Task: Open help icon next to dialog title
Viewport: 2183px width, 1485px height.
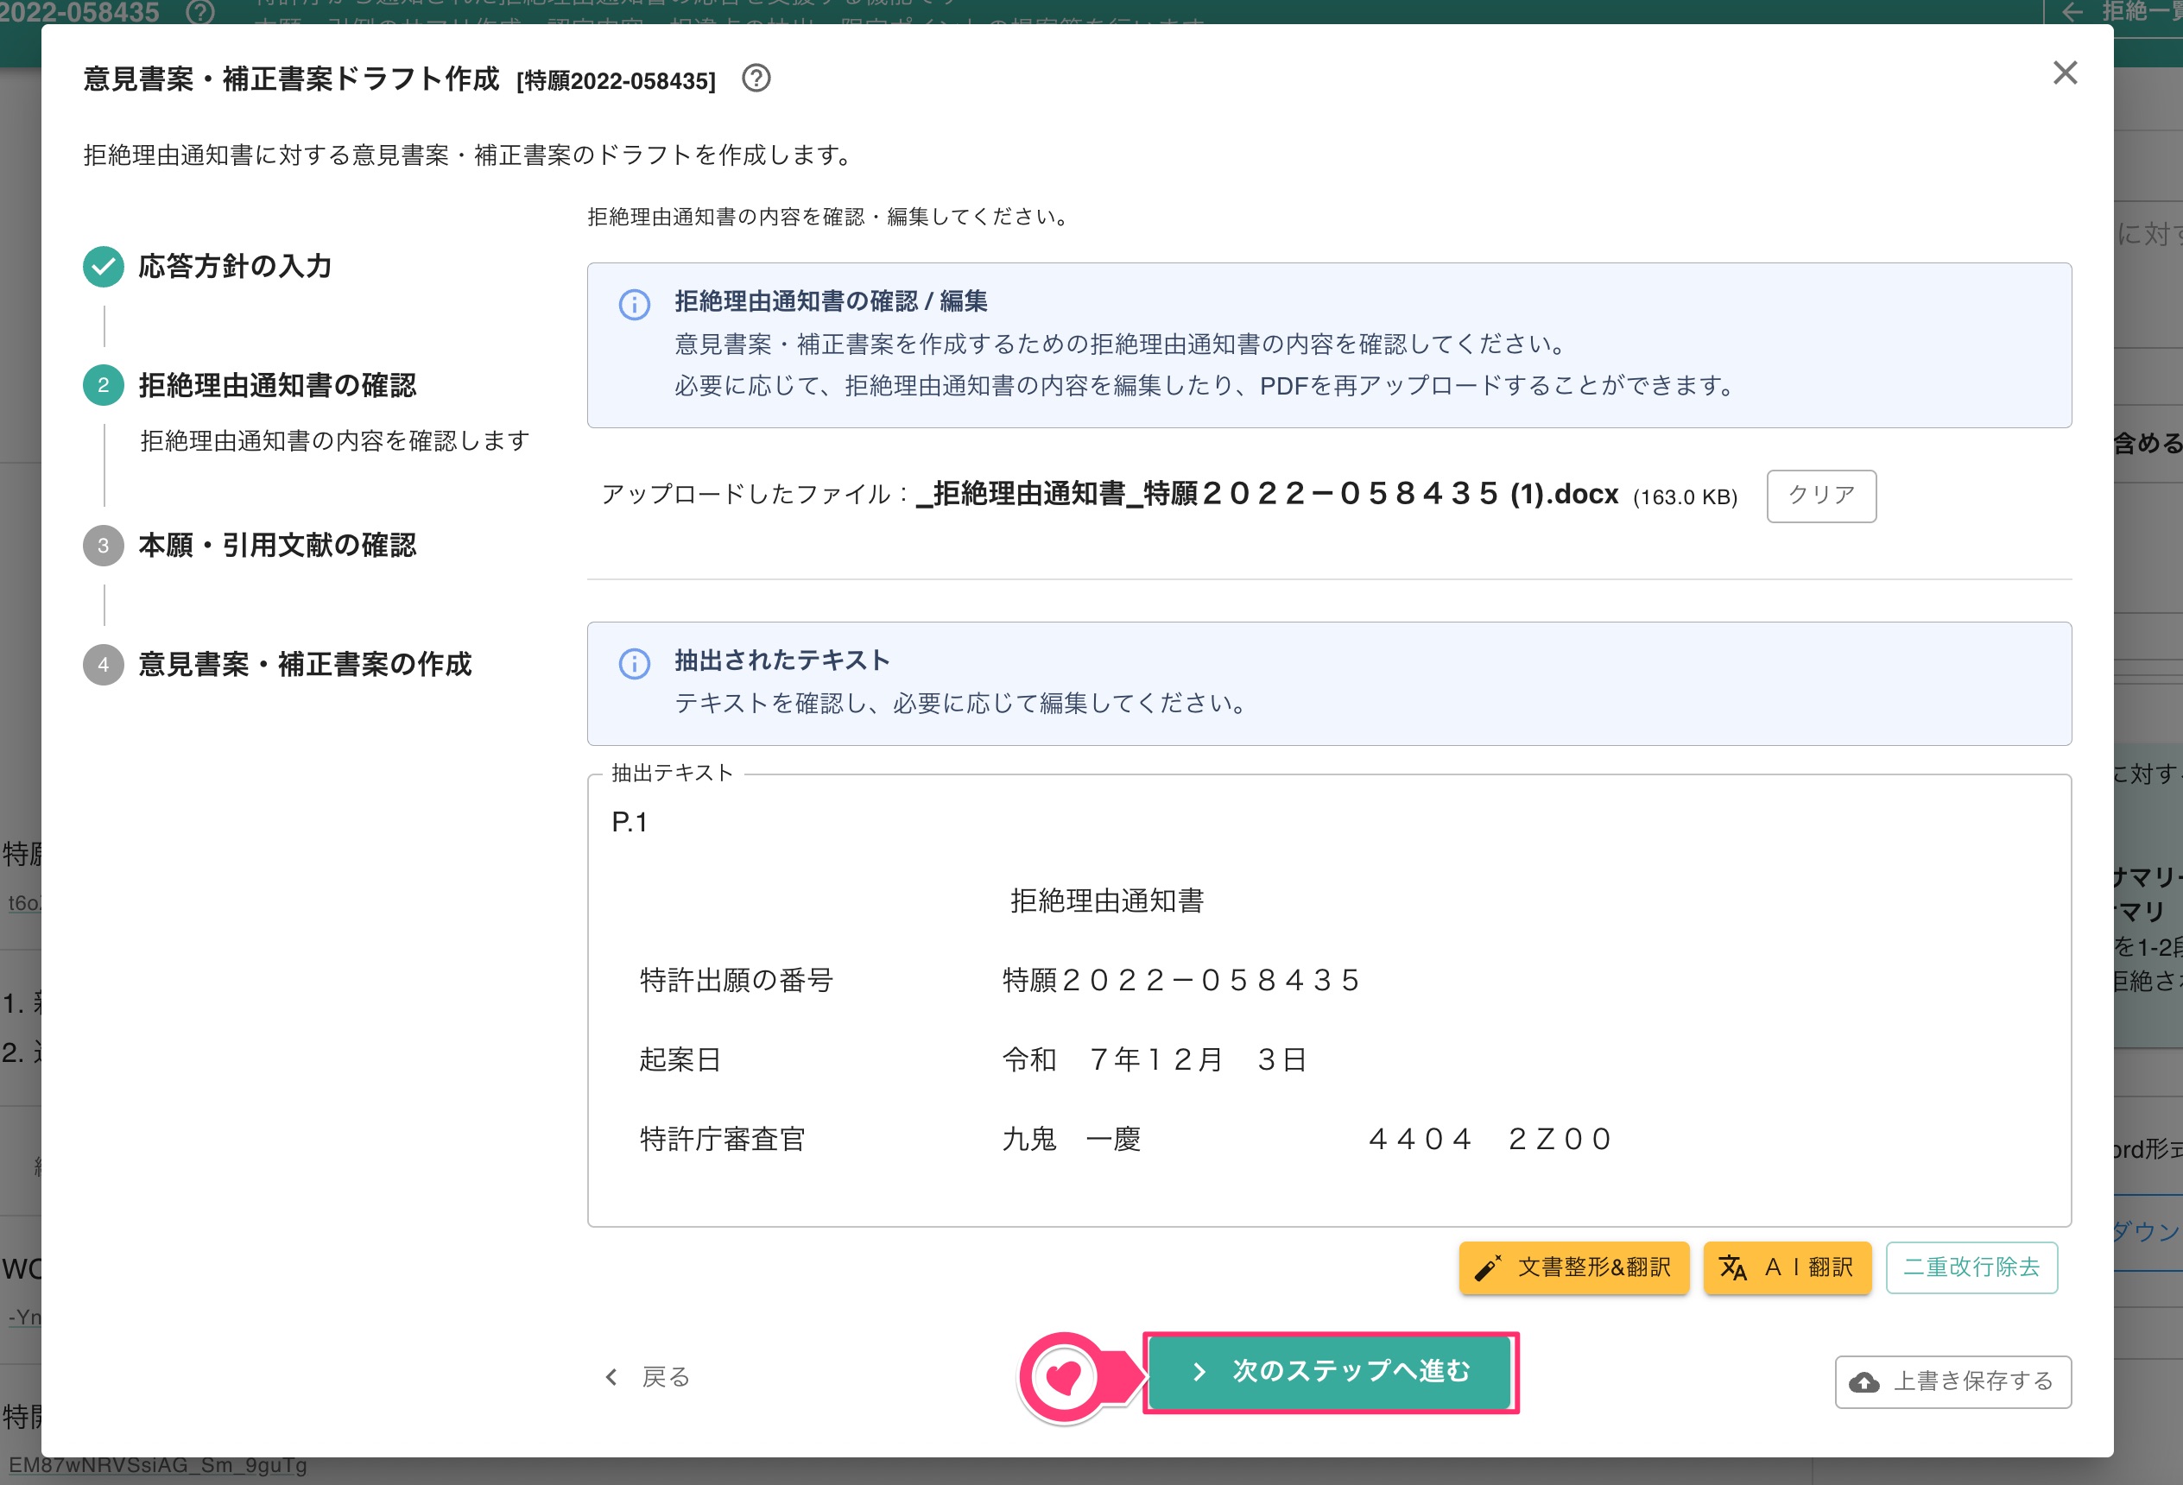Action: point(756,79)
